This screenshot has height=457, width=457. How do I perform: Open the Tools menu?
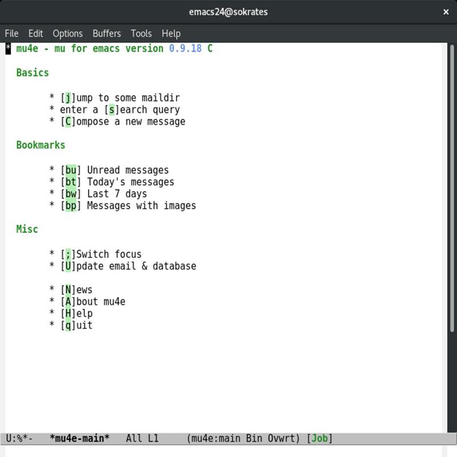point(141,33)
